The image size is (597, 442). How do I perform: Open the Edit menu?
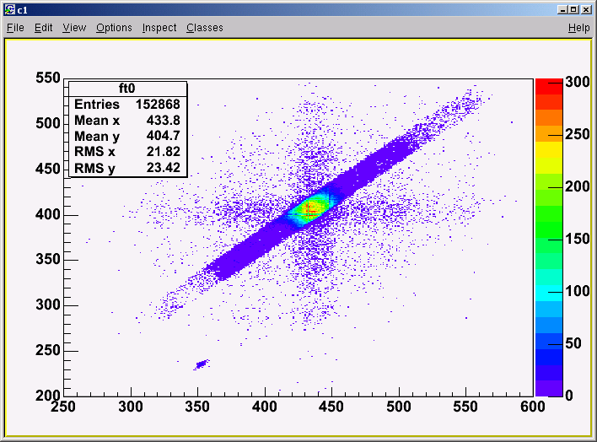click(43, 28)
